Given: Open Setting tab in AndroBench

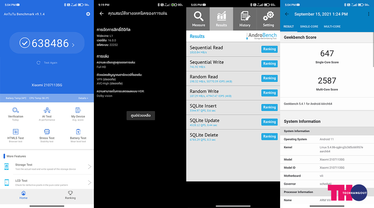Looking at the screenshot, I should point(268,19).
